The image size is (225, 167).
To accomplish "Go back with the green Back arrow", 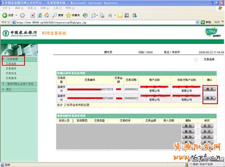I will click(x=5, y=15).
